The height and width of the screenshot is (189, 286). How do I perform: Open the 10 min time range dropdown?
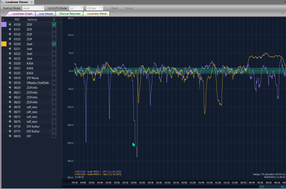click(95, 8)
